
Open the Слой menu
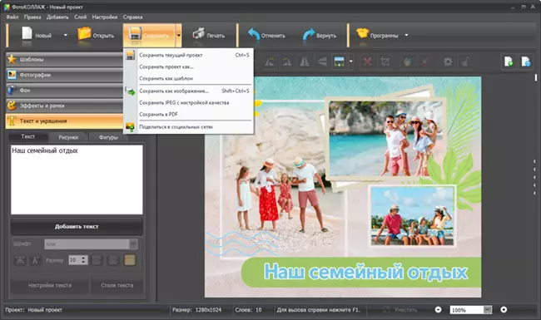click(81, 17)
